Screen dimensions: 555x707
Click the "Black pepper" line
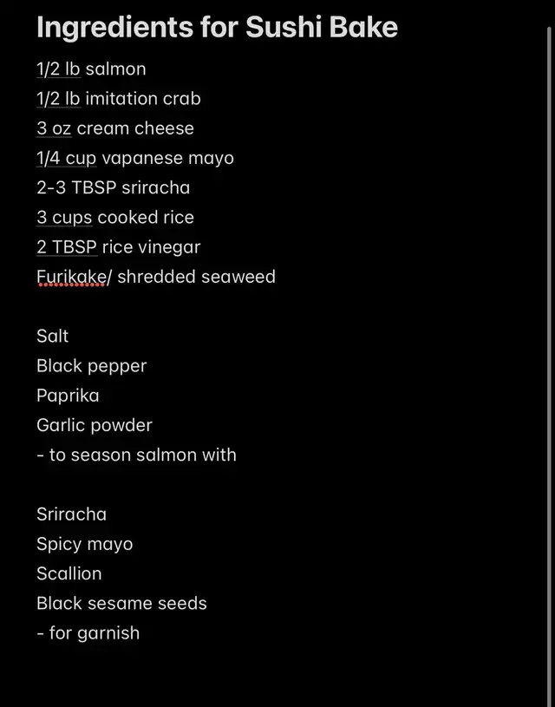pos(92,366)
